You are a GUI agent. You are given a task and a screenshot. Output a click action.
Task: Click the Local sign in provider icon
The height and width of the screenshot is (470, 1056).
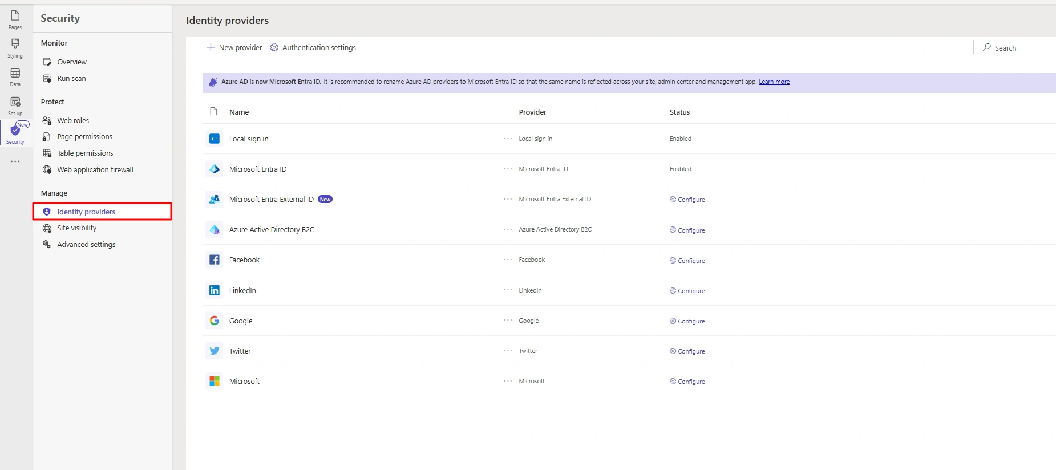tap(215, 139)
